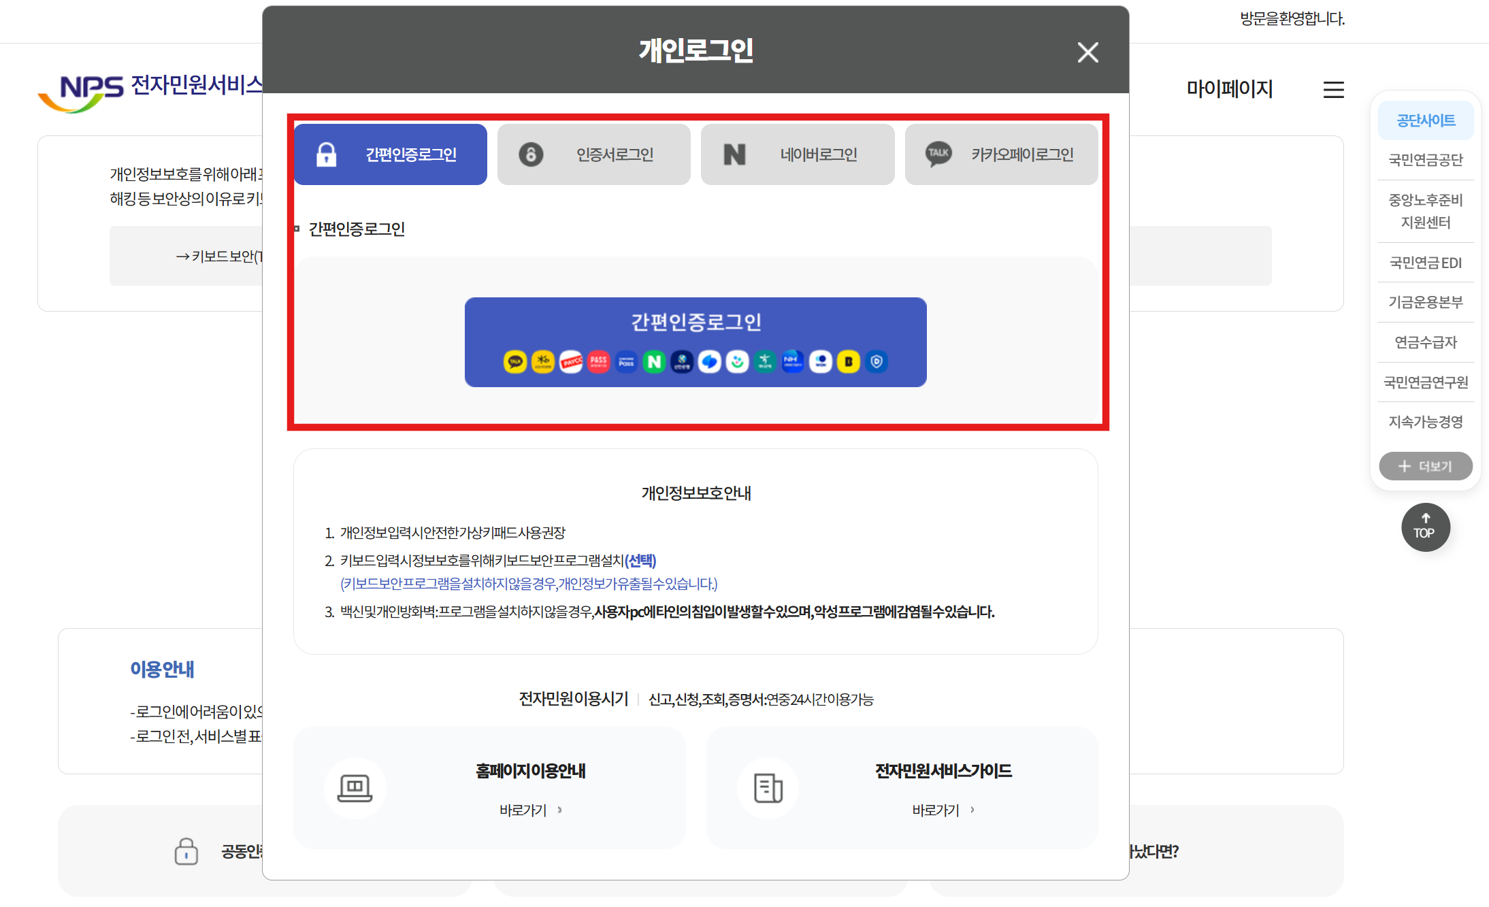Open 바로가기 under 홈페이지이용안내
1489x907 pixels.
tap(528, 810)
